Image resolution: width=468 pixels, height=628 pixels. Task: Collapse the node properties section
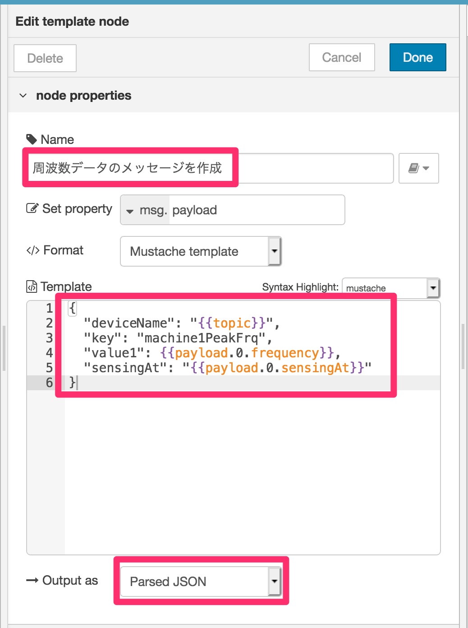(23, 96)
